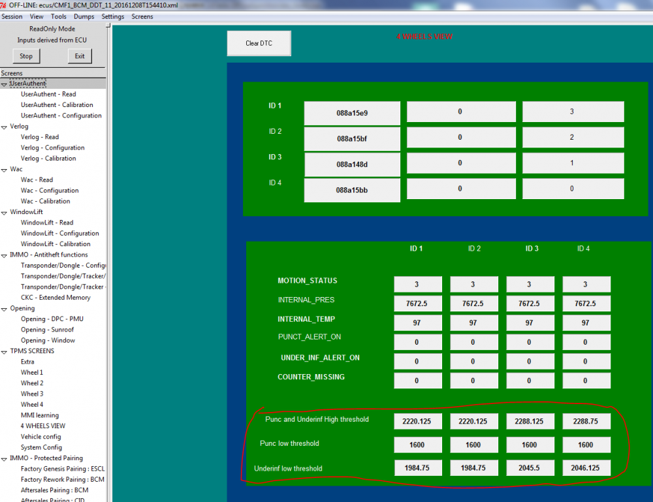This screenshot has height=502, width=653.
Task: Collapse the UserAuthent tree node
Action: coord(4,84)
